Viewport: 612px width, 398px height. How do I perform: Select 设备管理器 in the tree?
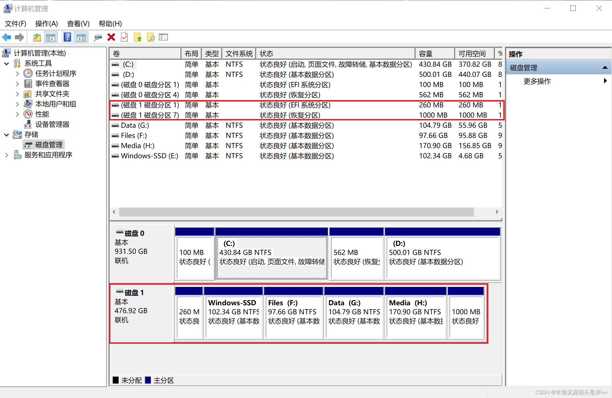pyautogui.click(x=52, y=124)
